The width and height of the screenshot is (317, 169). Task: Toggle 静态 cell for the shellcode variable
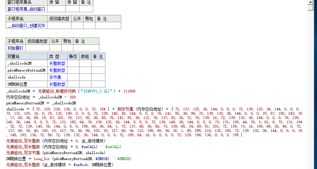click(73, 77)
